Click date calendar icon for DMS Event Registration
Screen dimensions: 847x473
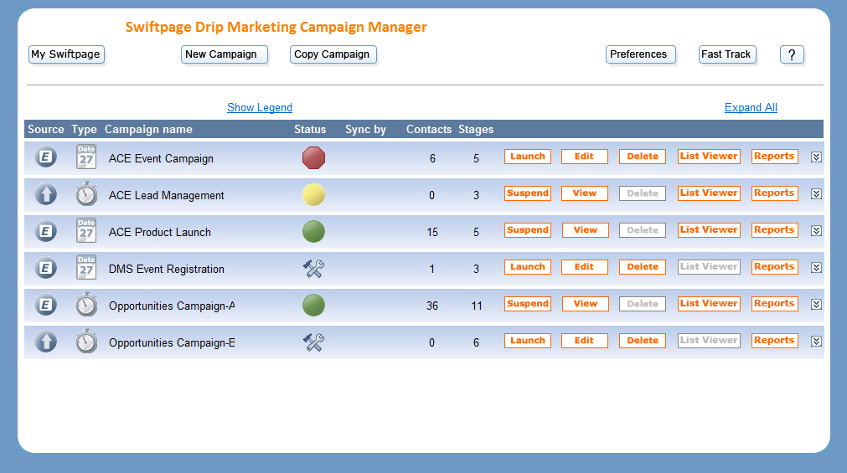[x=86, y=267]
